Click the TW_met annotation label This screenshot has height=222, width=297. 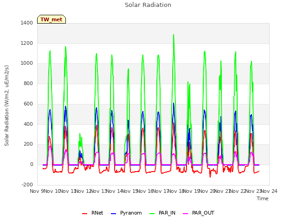[x=52, y=19]
